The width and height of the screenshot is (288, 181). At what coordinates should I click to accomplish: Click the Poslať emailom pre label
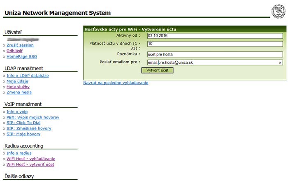click(120, 62)
